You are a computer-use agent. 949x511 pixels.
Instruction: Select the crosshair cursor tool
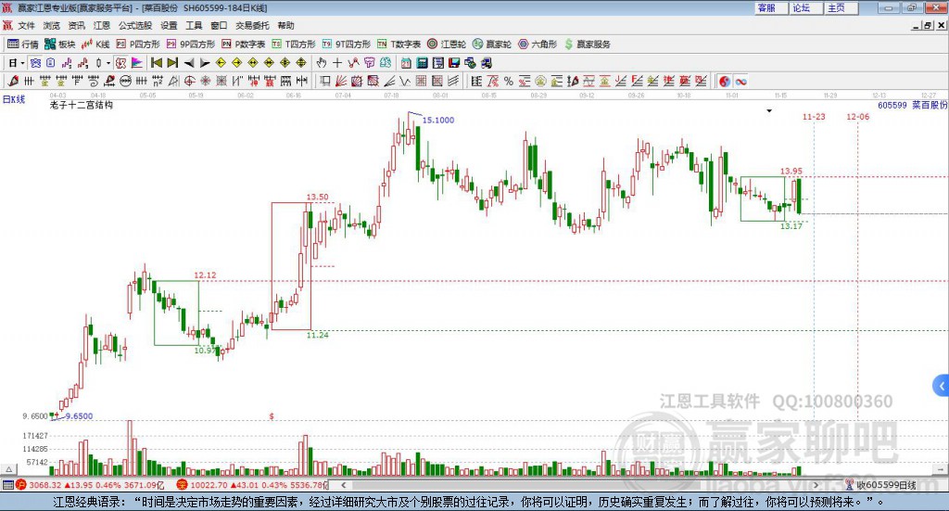337,63
